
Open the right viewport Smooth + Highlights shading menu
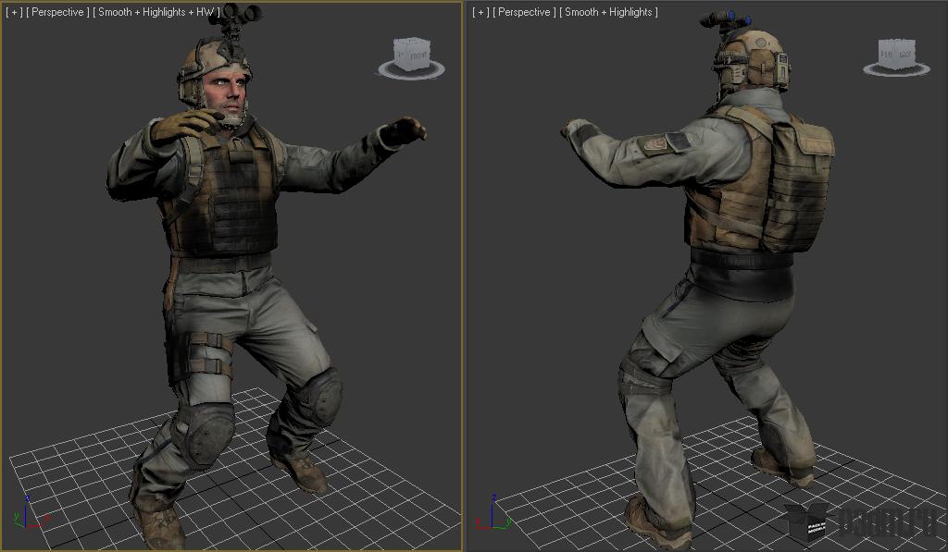pos(609,12)
